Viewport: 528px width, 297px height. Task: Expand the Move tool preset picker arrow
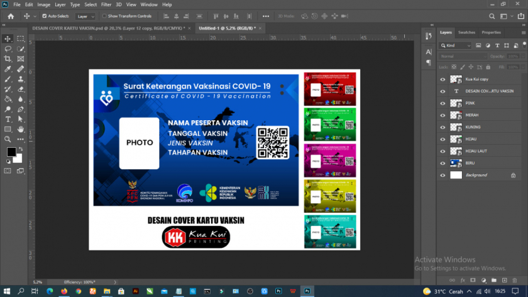[x=35, y=16]
